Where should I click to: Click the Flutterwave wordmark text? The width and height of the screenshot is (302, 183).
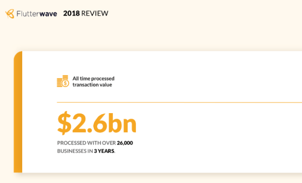(37, 14)
